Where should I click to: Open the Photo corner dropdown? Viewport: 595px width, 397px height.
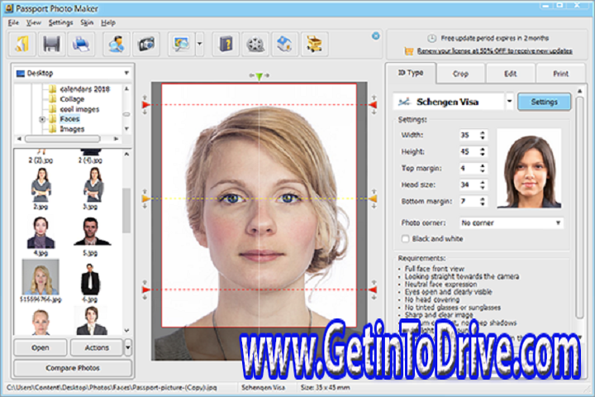(512, 223)
